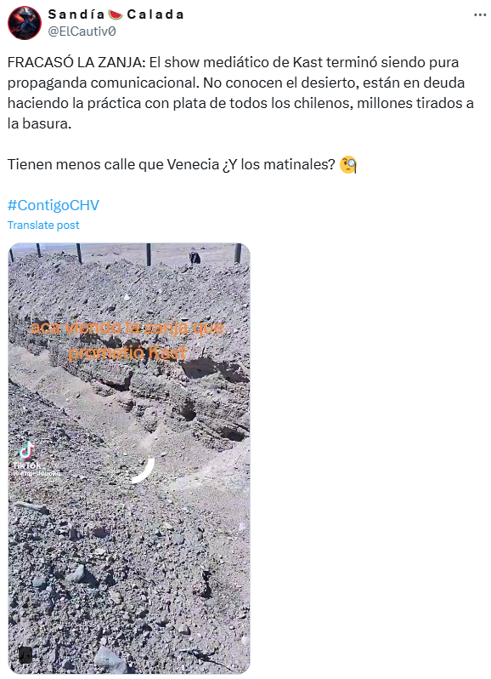Click the TikTok logo watermark

click(x=27, y=449)
